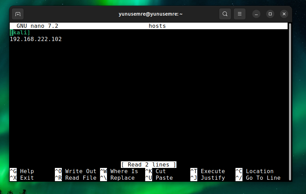Click the ^T Execute shortcut

(207, 171)
